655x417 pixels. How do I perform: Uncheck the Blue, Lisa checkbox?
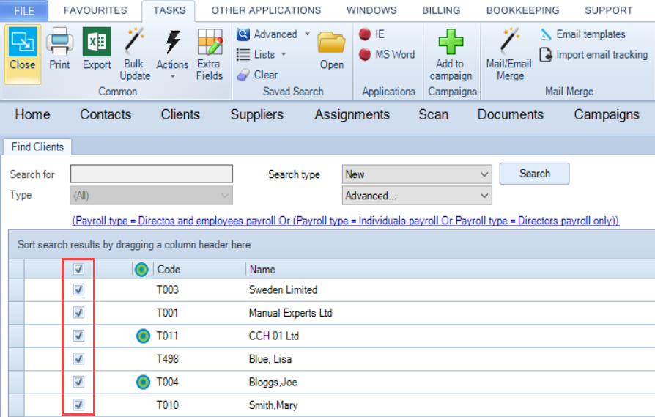pyautogui.click(x=78, y=358)
